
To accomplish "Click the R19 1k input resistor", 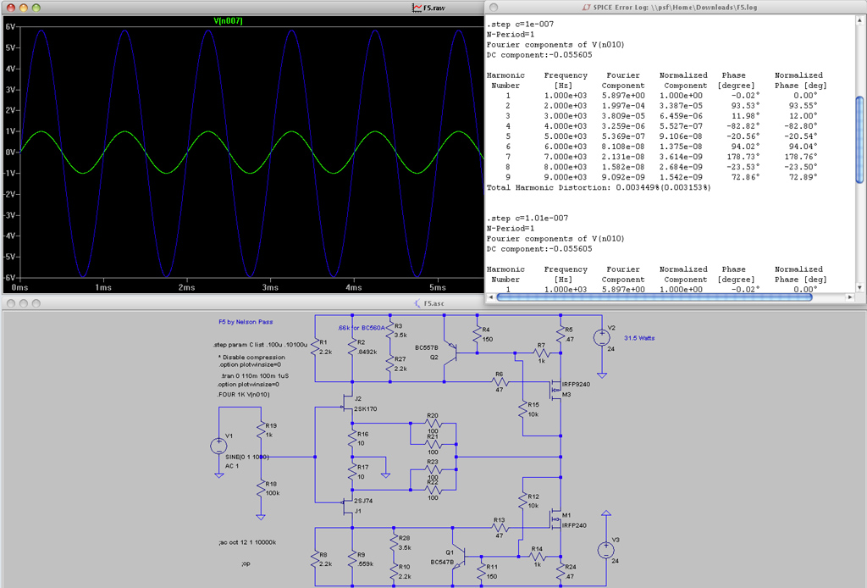I will pyautogui.click(x=261, y=430).
